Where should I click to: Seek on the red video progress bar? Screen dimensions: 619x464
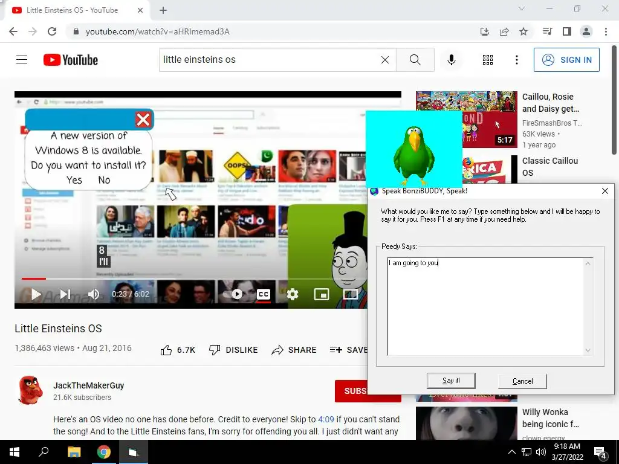point(34,279)
